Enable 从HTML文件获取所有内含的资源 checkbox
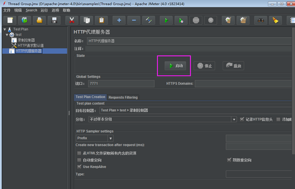This screenshot has height=189, width=295. pyautogui.click(x=79, y=153)
